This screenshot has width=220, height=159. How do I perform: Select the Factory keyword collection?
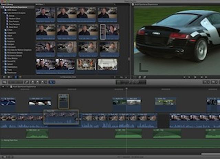point(10,38)
